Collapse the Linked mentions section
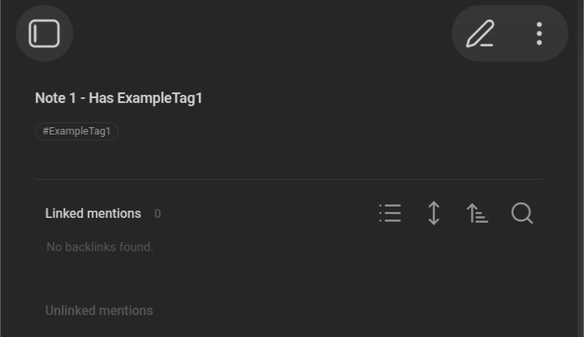Viewport: 584px width, 337px height. click(x=92, y=214)
